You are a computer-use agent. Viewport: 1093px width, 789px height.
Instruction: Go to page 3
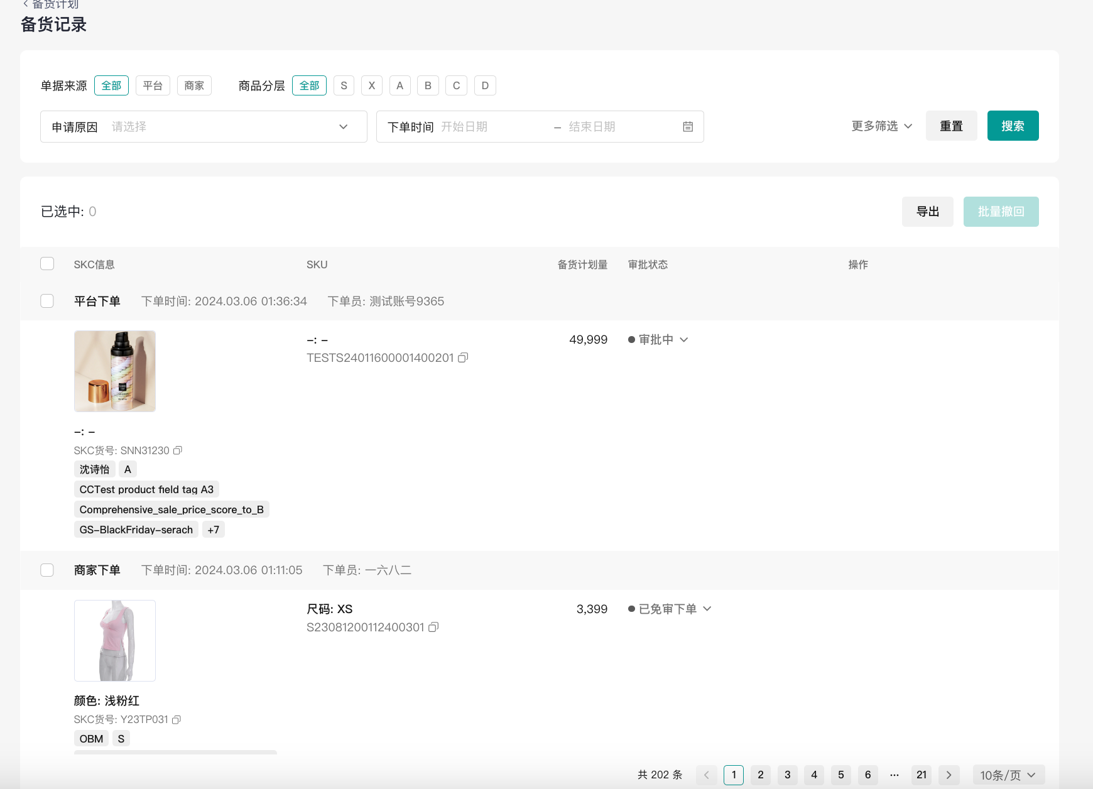pyautogui.click(x=788, y=775)
